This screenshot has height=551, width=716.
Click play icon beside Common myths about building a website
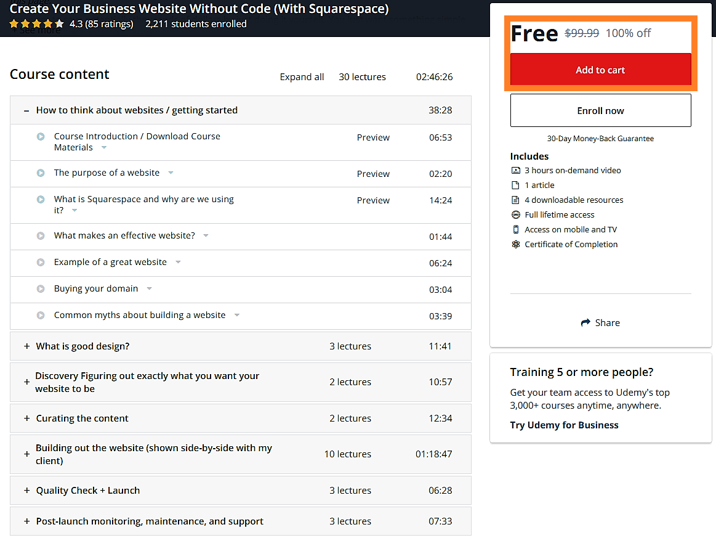click(x=41, y=316)
